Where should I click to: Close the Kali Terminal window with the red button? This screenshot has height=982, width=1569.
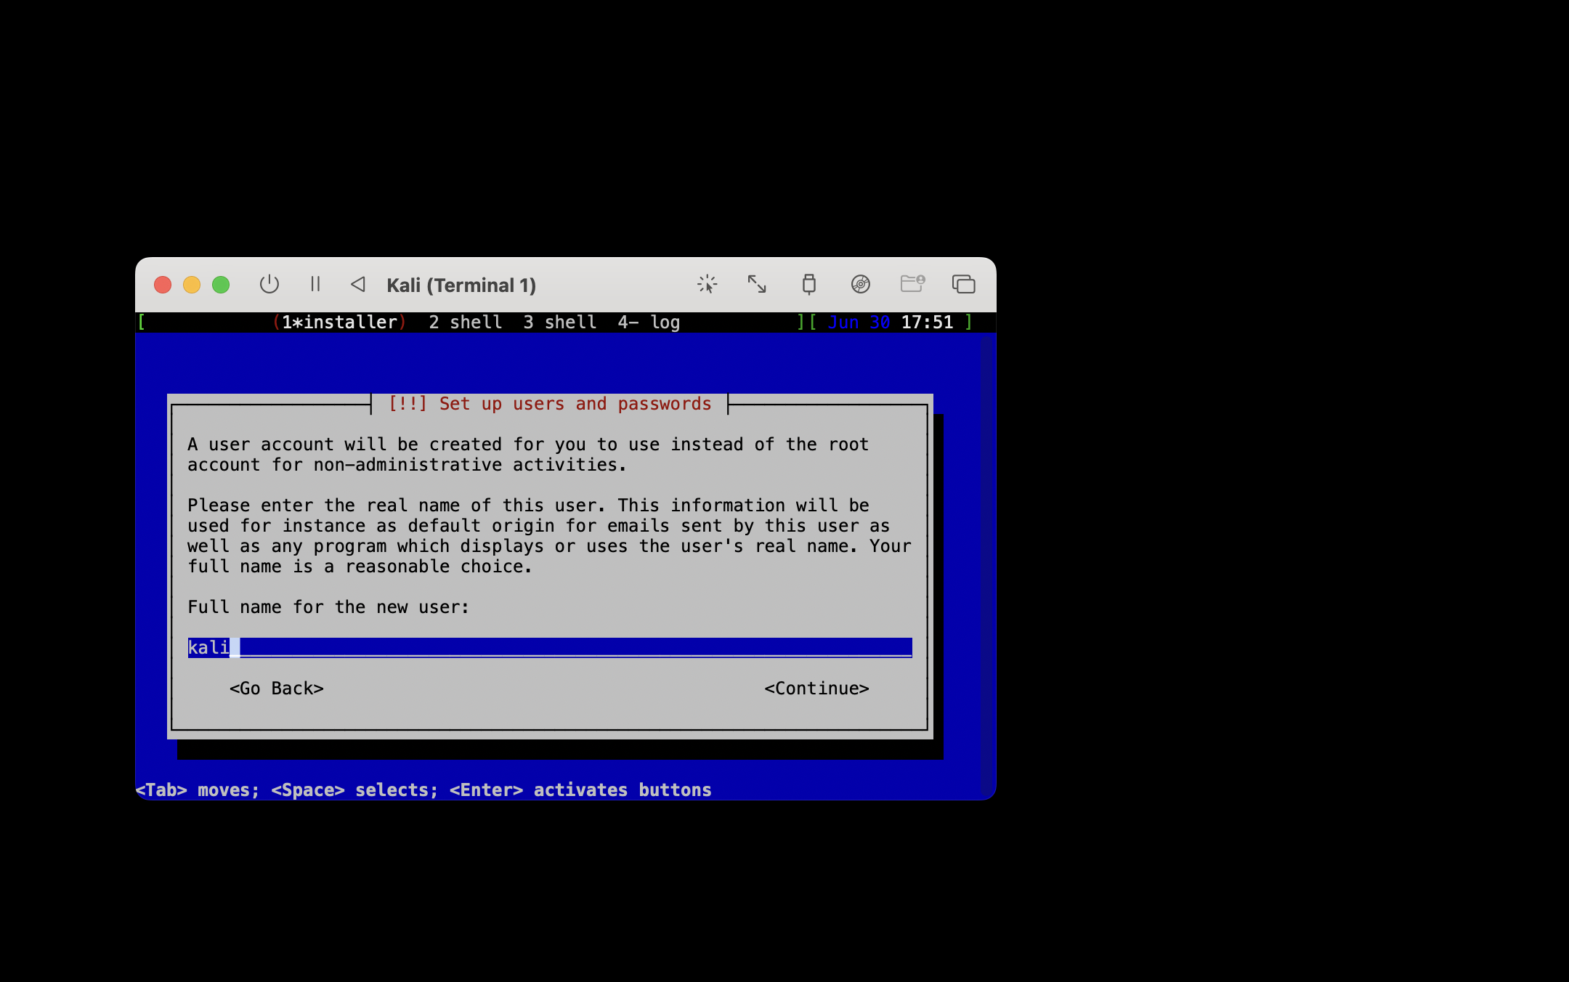click(163, 285)
